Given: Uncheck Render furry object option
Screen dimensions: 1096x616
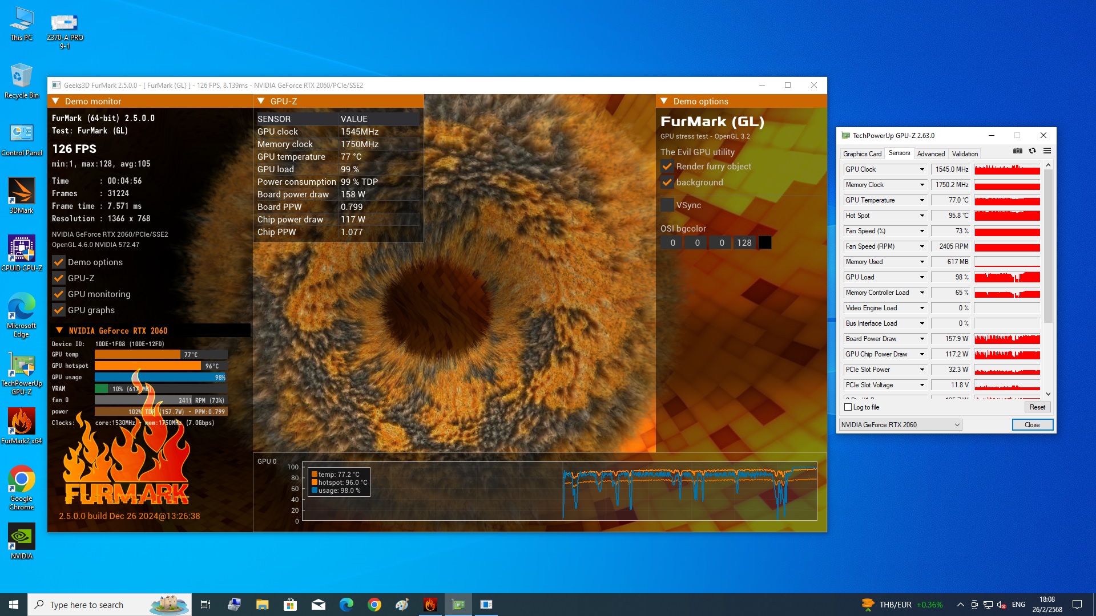Looking at the screenshot, I should (667, 167).
